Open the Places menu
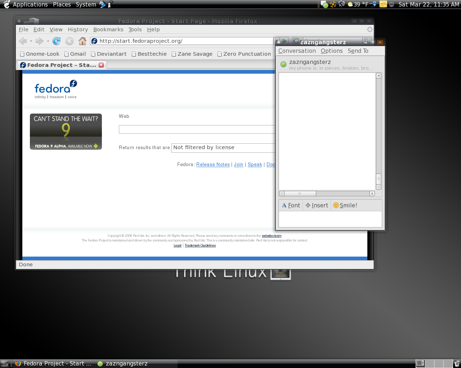Image resolution: width=461 pixels, height=368 pixels. pos(62,4)
